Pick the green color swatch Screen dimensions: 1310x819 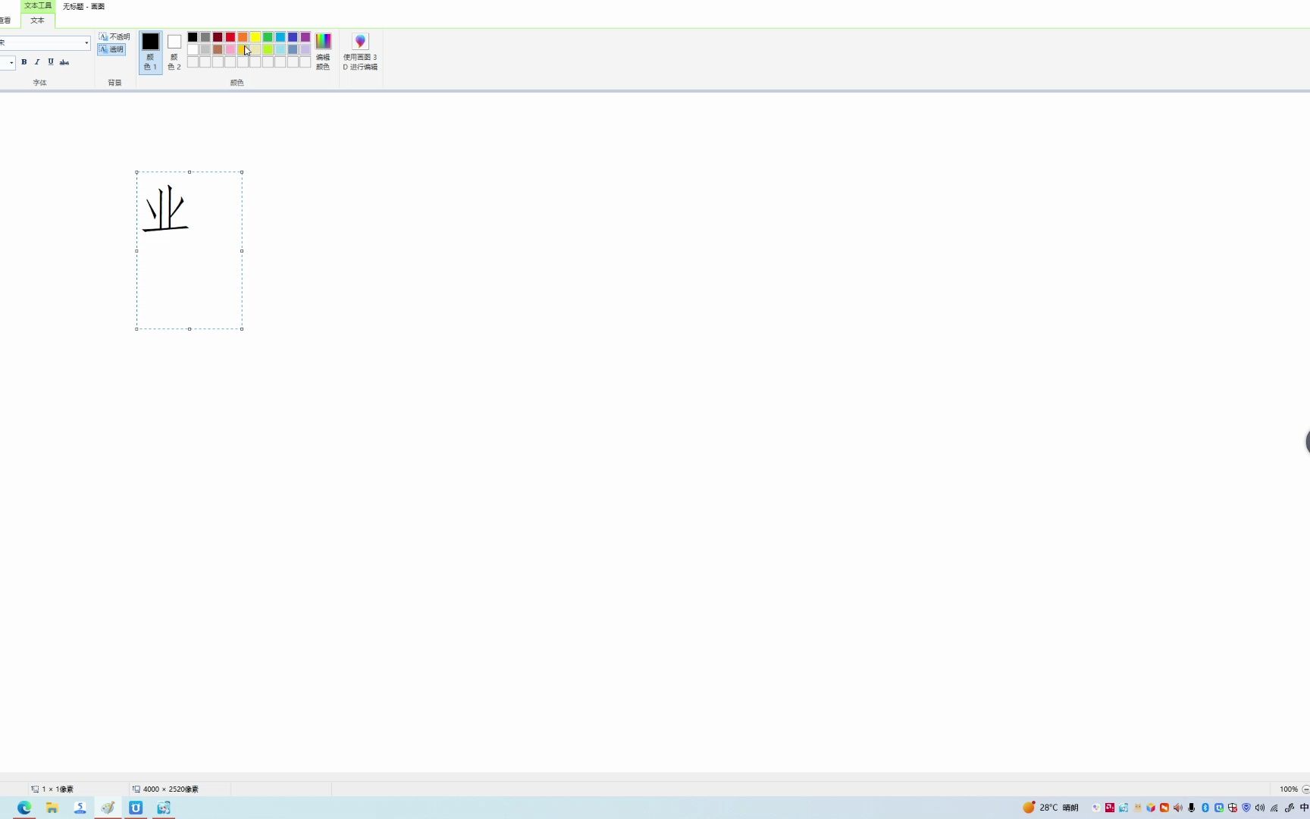click(x=268, y=36)
